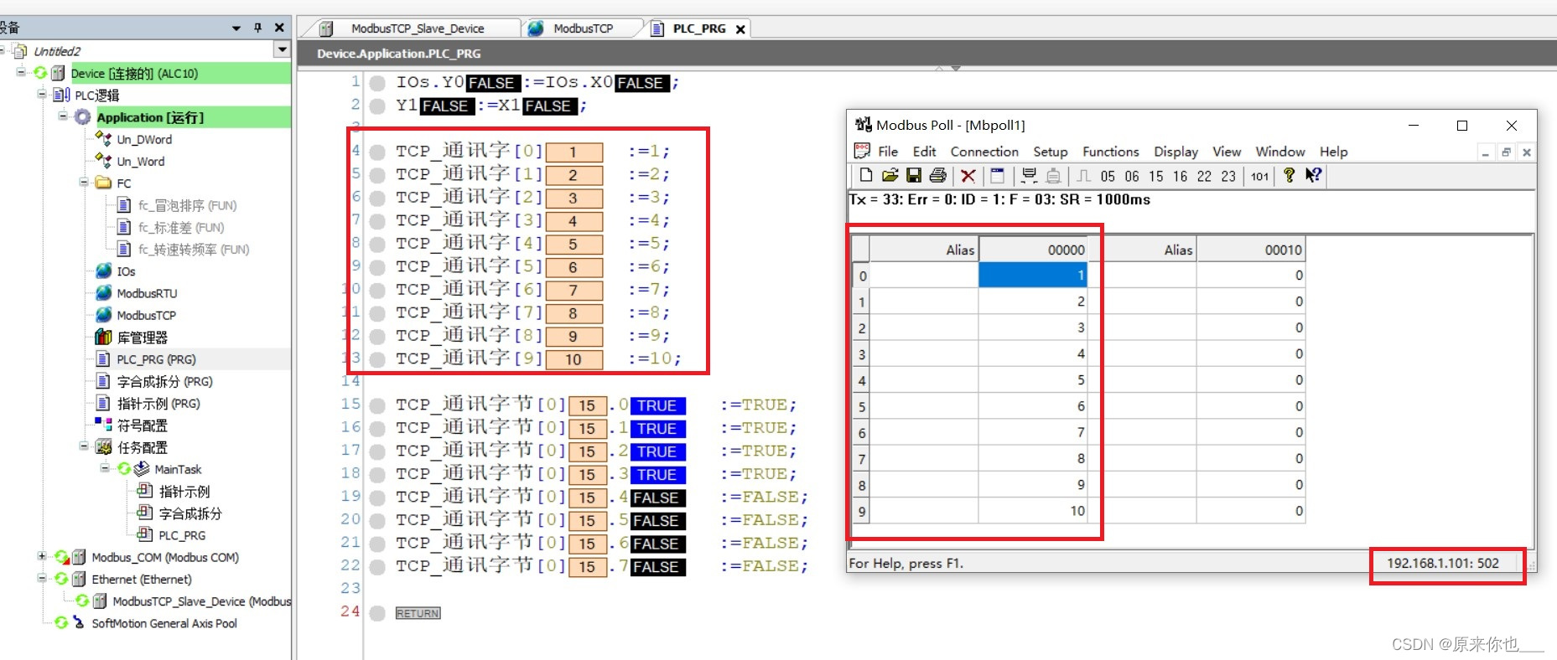Screen dimensions: 1557x660
Task: Open the dropdown arrow beside Untitled2
Action: 282,50
